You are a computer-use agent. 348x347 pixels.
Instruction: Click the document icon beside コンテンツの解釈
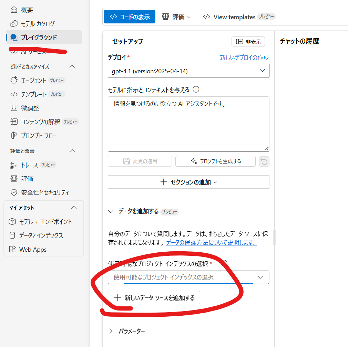click(14, 122)
